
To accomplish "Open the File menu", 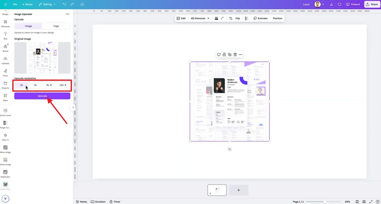I will pos(15,4).
